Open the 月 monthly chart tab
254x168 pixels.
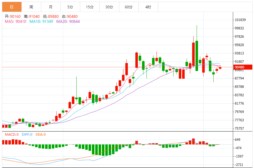point(50,7)
